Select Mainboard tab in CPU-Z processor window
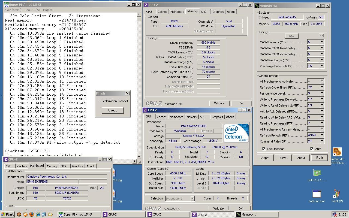This screenshot has height=218, width=349. (x=176, y=117)
